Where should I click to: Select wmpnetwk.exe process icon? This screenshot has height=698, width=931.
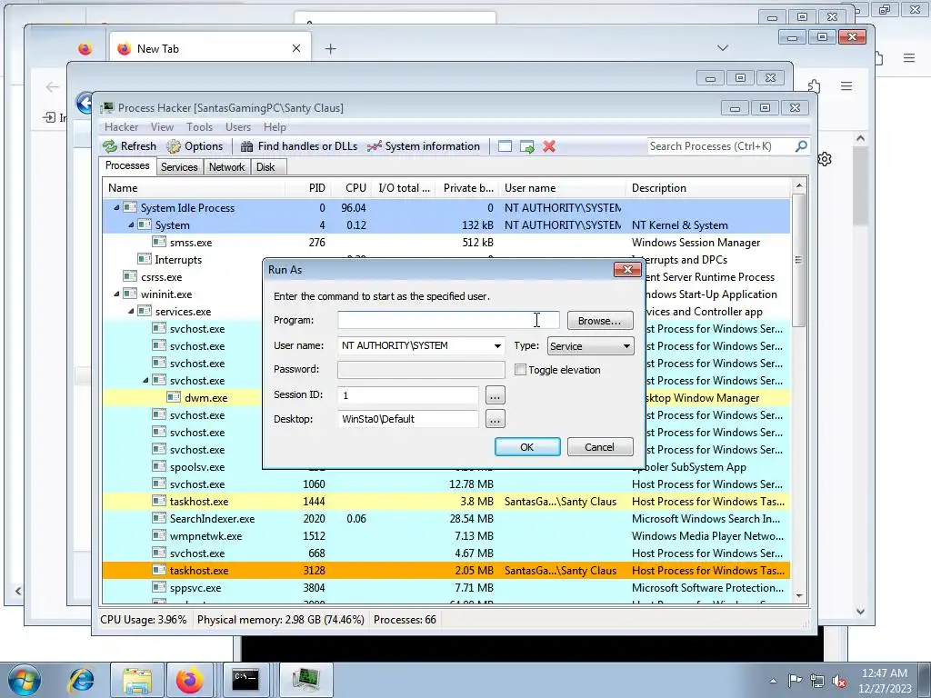click(159, 535)
